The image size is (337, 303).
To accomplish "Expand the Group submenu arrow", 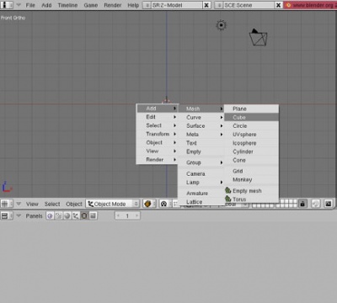I will (x=222, y=162).
